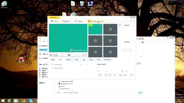184x103 pixels.
Task: Click the ENJOY ! line in Notepad
Action: tap(42, 83)
